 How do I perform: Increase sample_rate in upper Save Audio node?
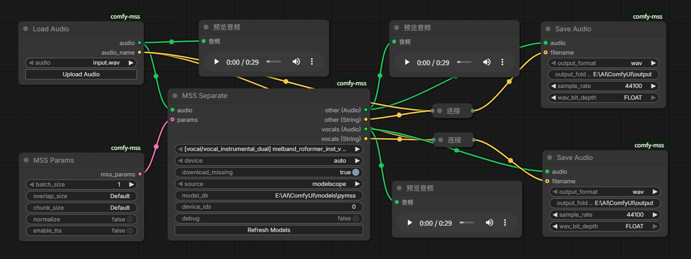653,86
